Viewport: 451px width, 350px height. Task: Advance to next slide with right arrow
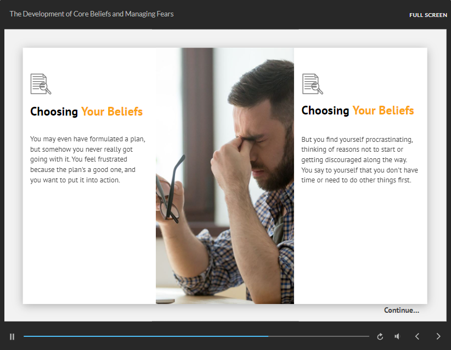[x=438, y=336]
